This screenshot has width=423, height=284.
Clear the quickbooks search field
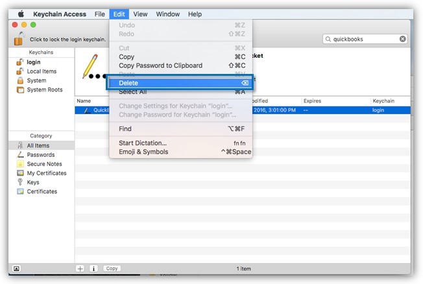pos(402,39)
